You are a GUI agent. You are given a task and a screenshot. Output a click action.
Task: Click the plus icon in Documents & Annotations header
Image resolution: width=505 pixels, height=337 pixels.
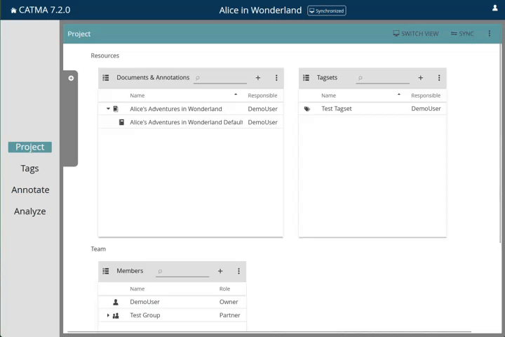click(x=258, y=78)
